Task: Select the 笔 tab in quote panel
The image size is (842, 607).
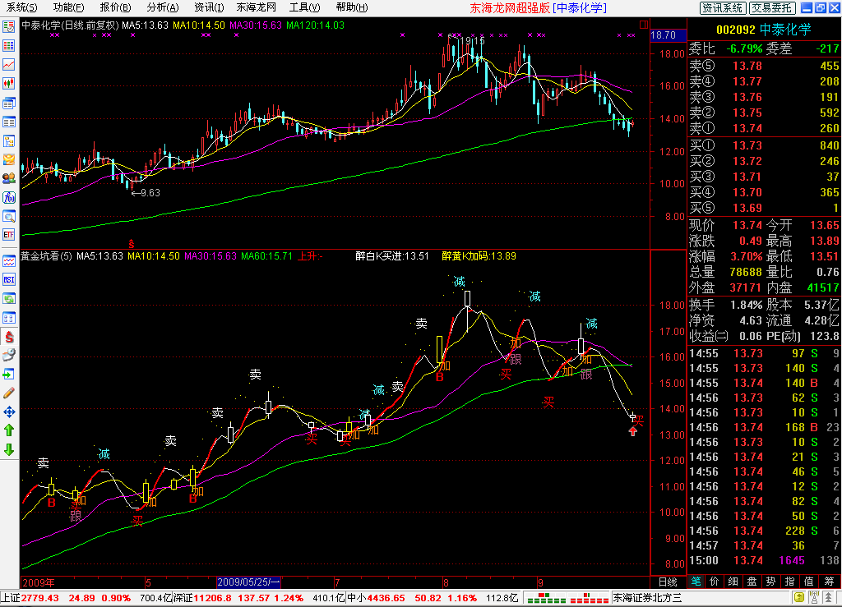Action: 696,582
